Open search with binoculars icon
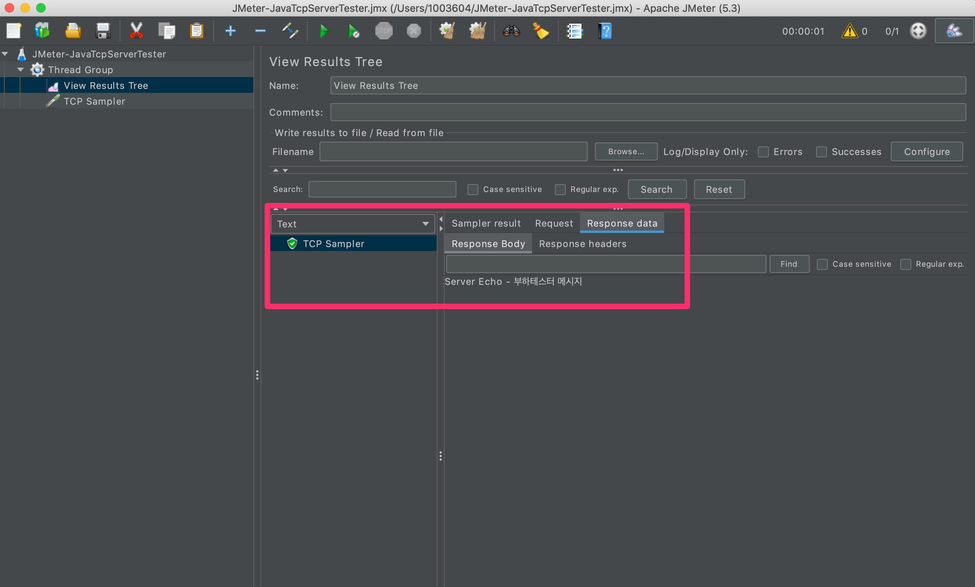Viewport: 975px width, 587px height. pos(511,31)
